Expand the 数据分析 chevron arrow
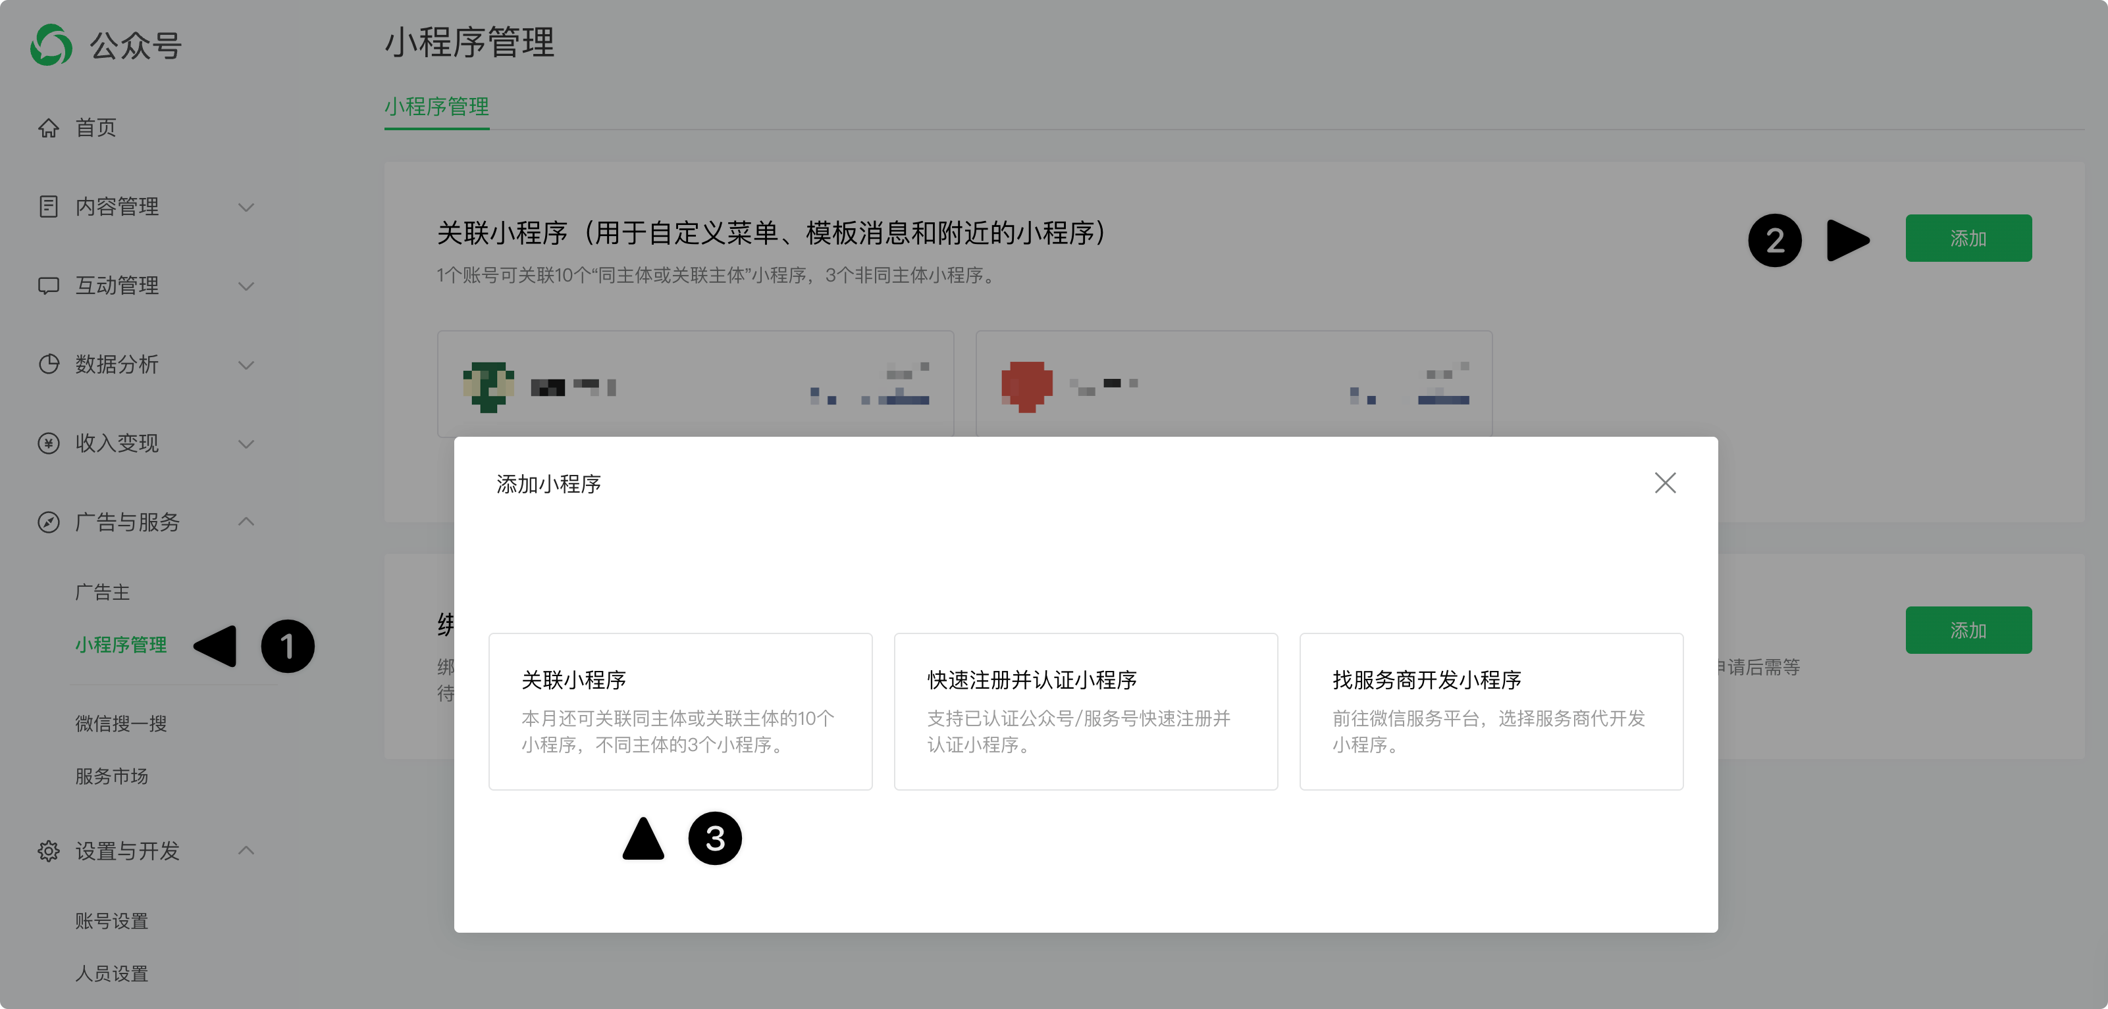Screen dimensions: 2108x1009 (246, 364)
